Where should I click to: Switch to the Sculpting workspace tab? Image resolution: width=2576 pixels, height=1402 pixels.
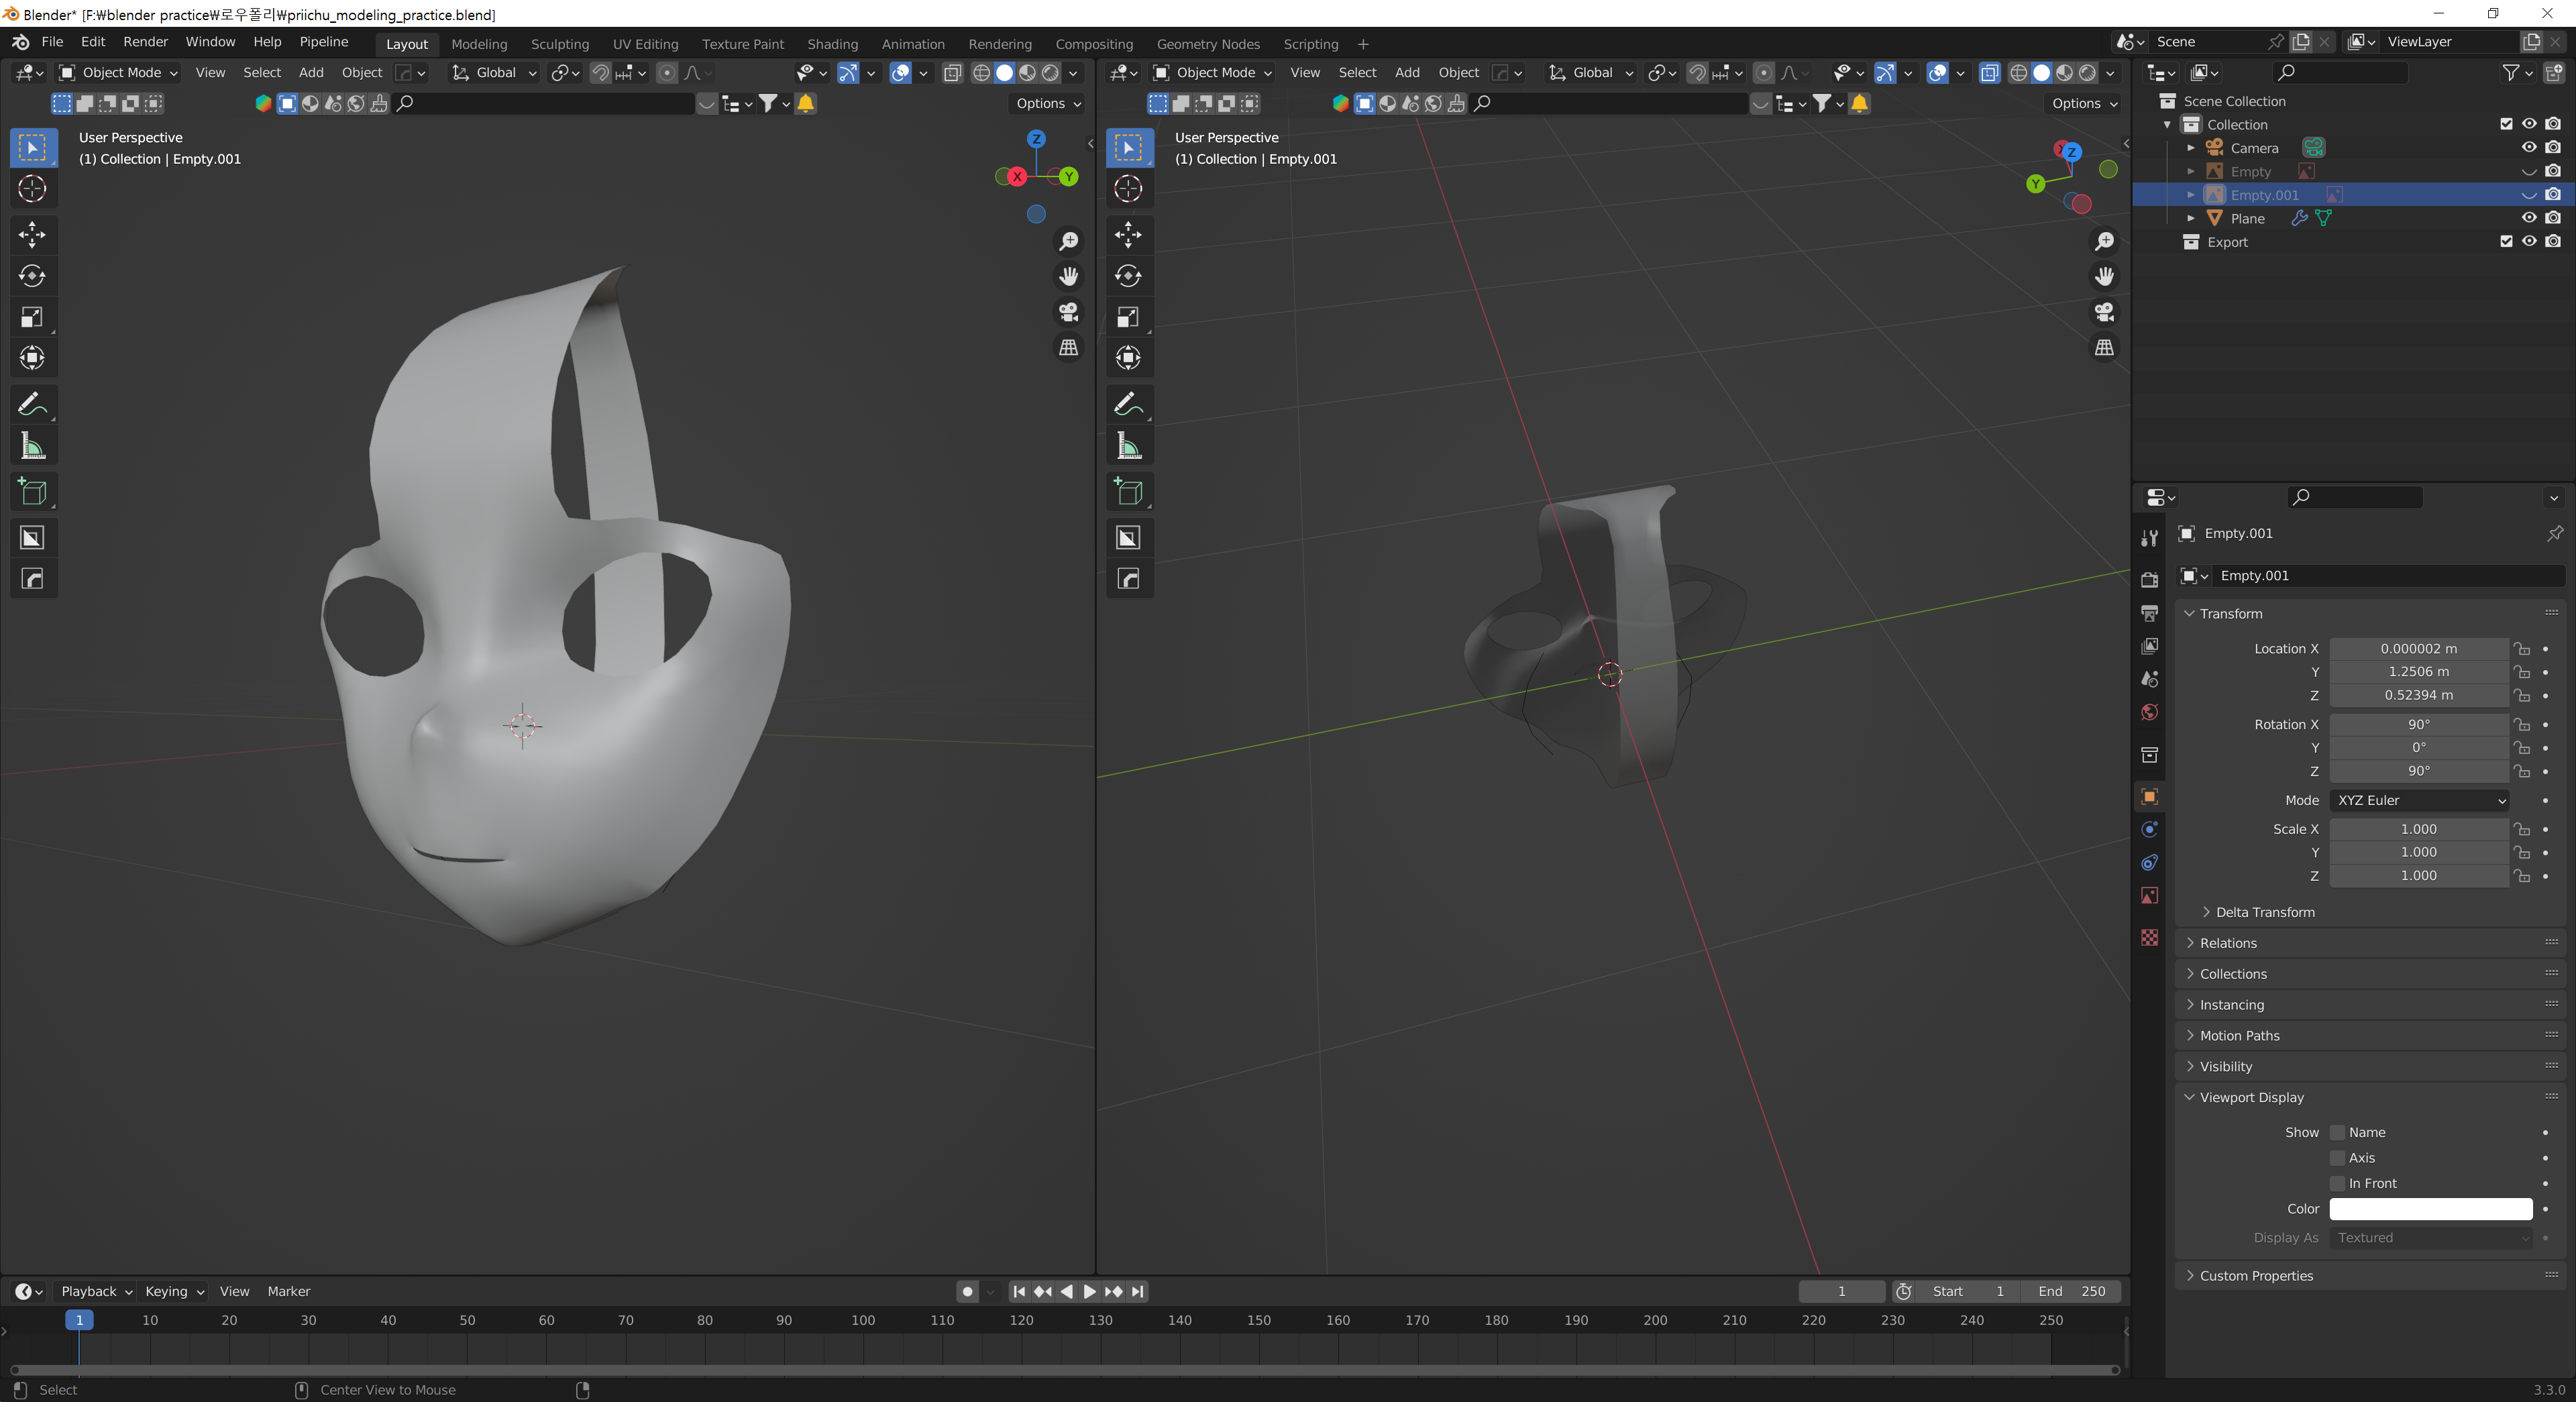tap(559, 44)
